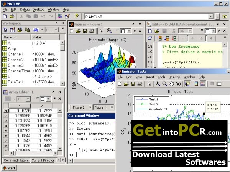Click the Print icon in the Emission Tests toolbar
This screenshot has height=172, width=230.
[140, 84]
